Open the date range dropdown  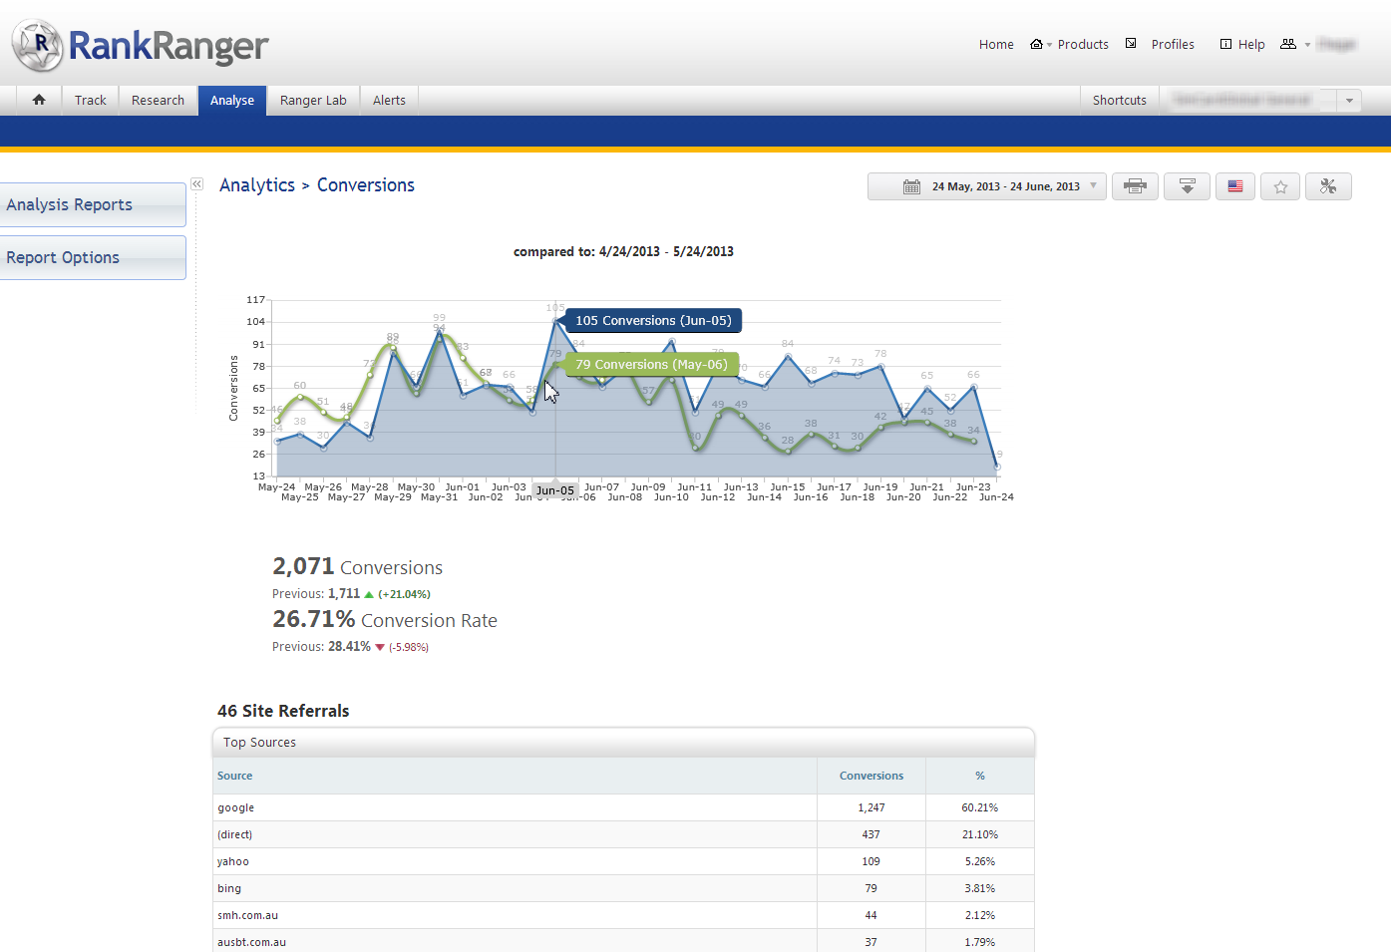pos(986,186)
